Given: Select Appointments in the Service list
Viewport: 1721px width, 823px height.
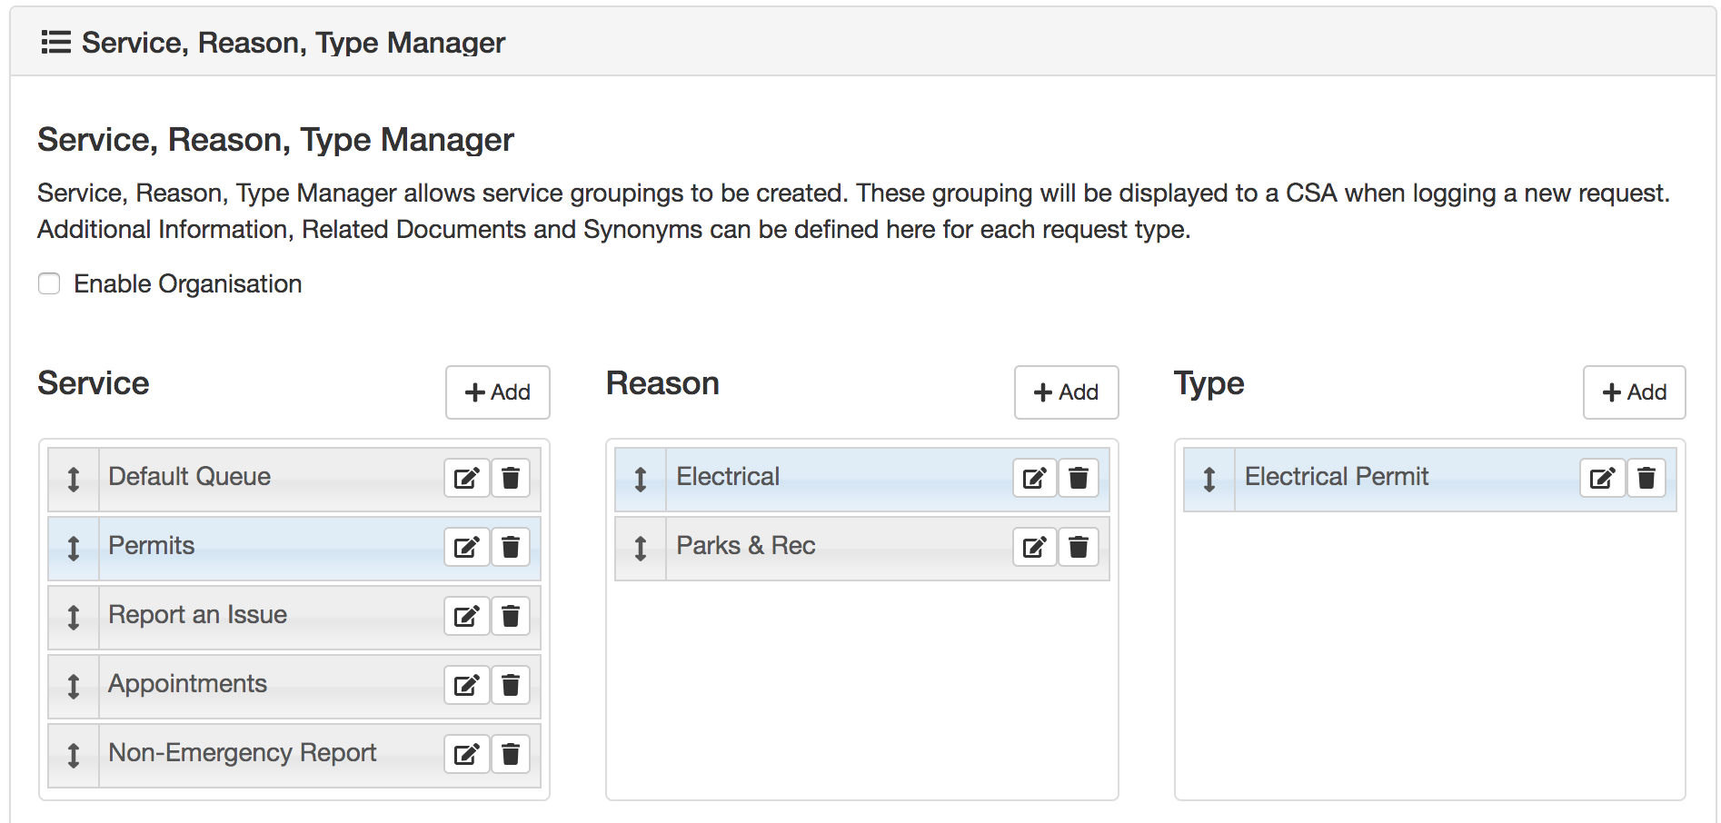Looking at the screenshot, I should coord(188,684).
